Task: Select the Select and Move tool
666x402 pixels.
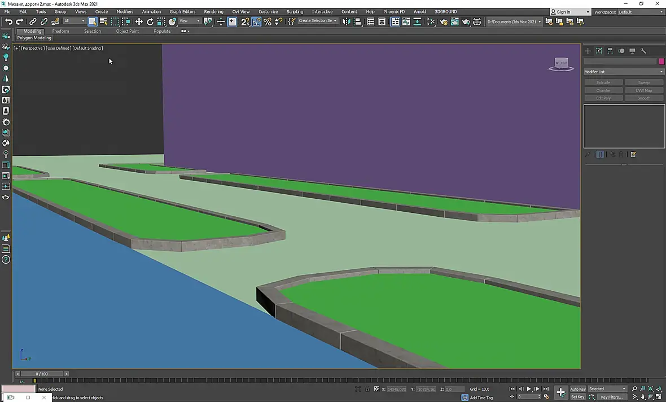Action: [x=139, y=21]
